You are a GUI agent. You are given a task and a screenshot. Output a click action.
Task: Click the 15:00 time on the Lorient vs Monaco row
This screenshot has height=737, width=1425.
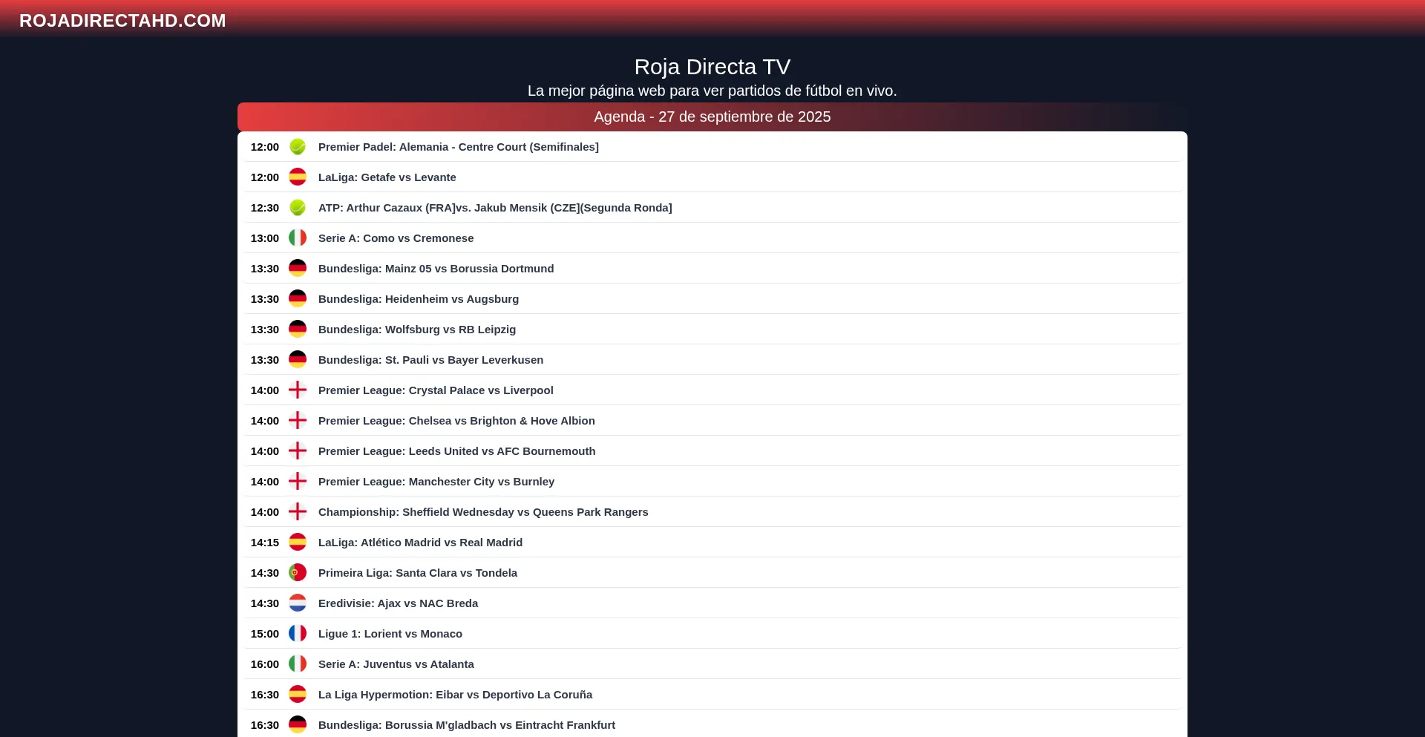click(265, 634)
